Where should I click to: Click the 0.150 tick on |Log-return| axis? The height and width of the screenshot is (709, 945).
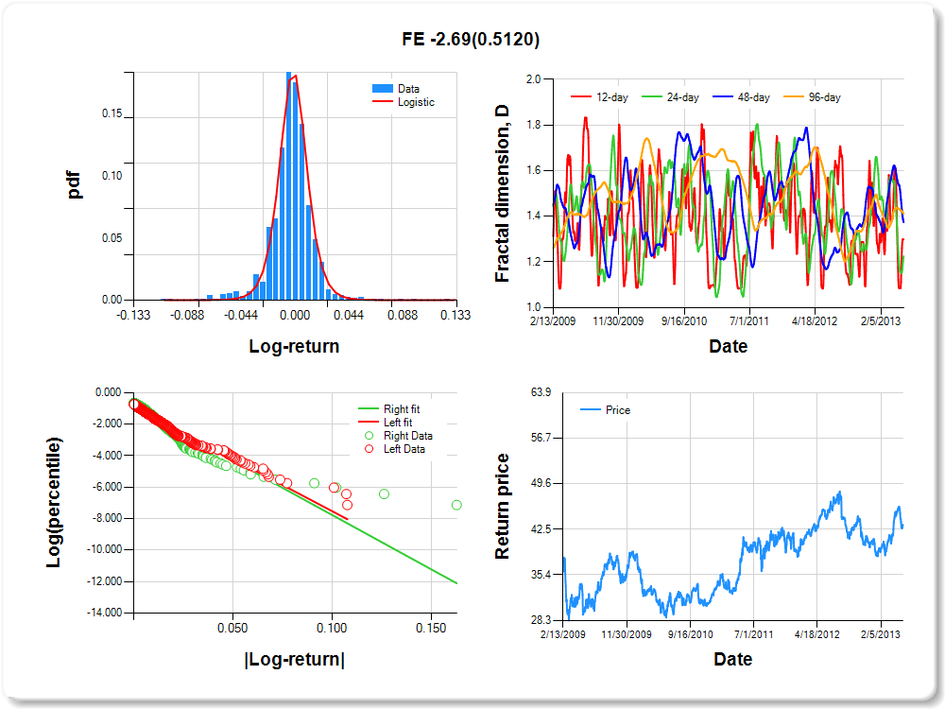(431, 629)
